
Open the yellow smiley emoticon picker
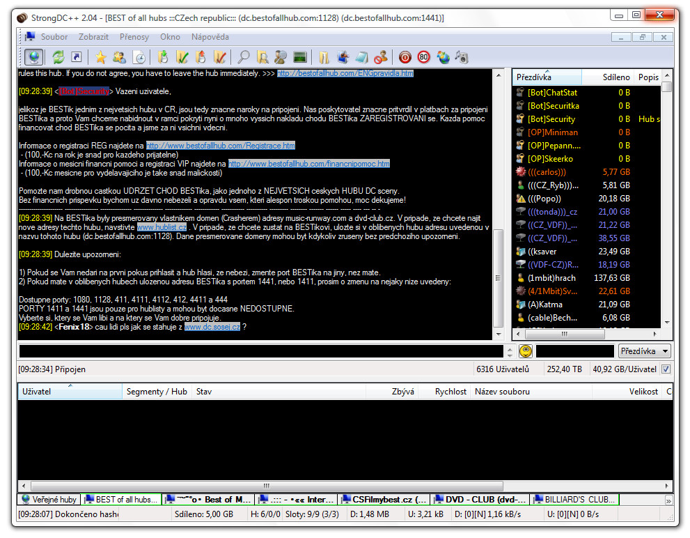pyautogui.click(x=526, y=351)
